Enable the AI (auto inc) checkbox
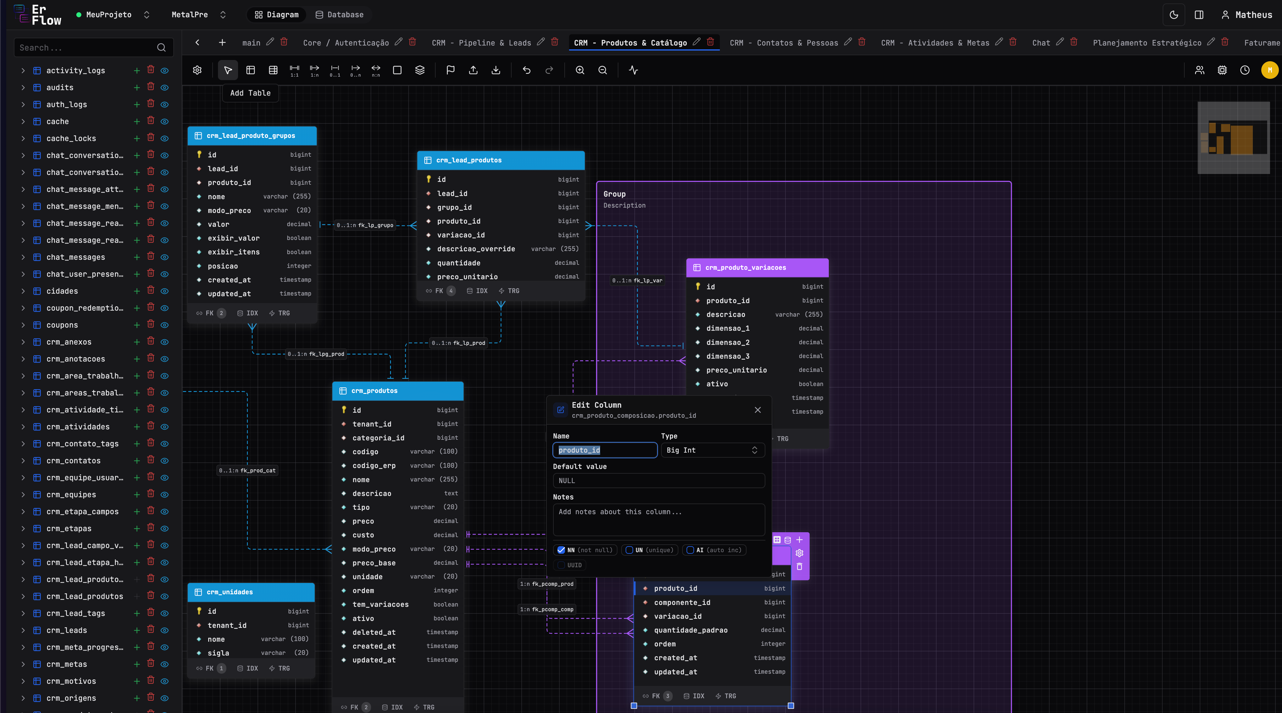The image size is (1282, 713). pyautogui.click(x=690, y=550)
